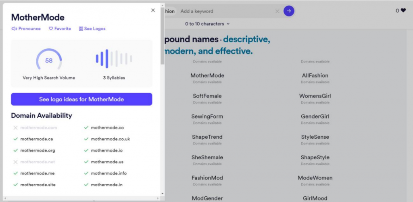Click the green checkmark beside mothermode.info
The height and width of the screenshot is (202, 413).
point(86,173)
